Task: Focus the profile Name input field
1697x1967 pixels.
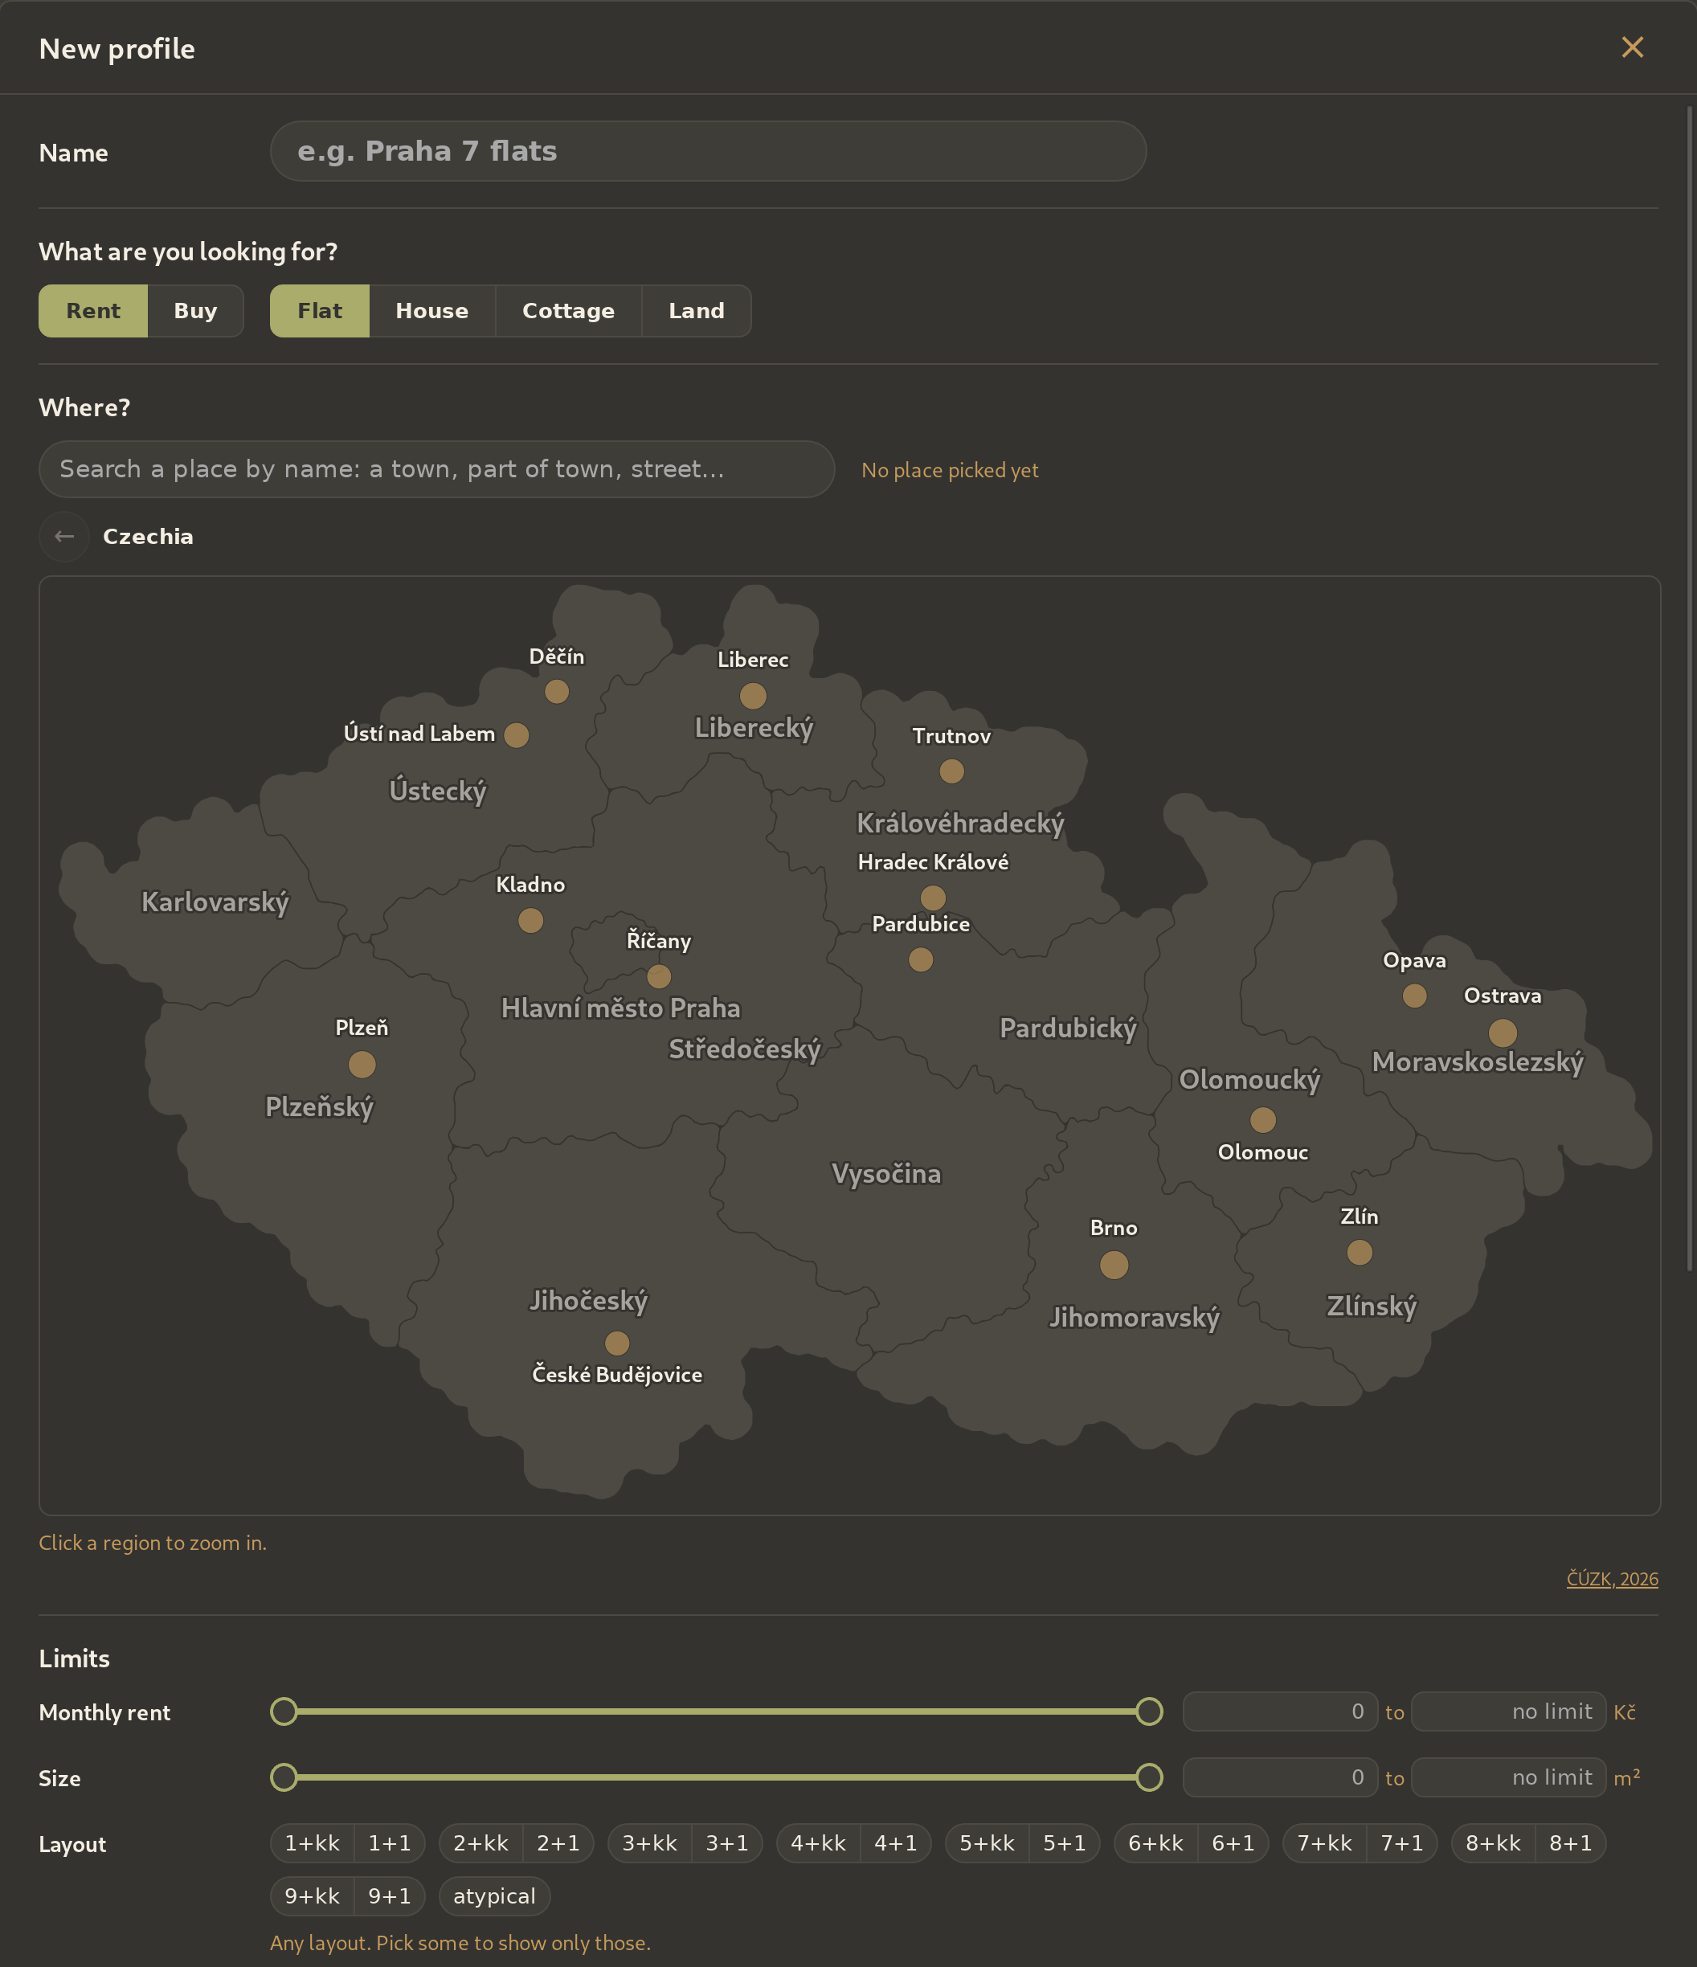Action: [x=708, y=151]
